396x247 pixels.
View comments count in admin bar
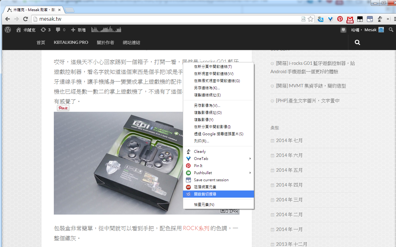click(x=60, y=30)
